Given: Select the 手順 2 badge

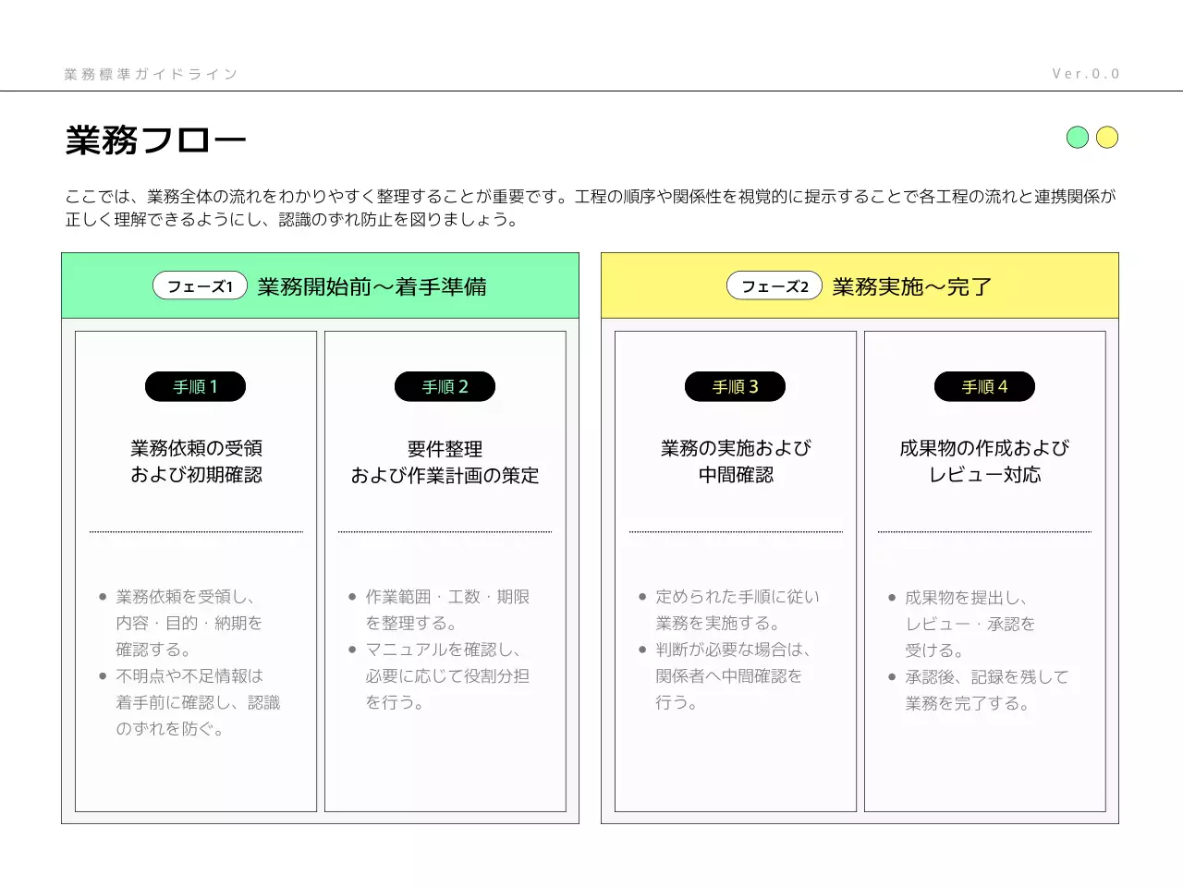Looking at the screenshot, I should pyautogui.click(x=445, y=386).
